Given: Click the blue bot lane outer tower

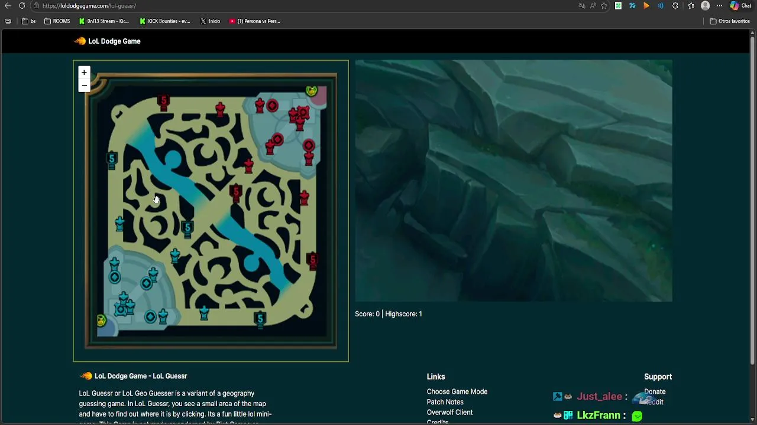Looking at the screenshot, I should (x=260, y=319).
